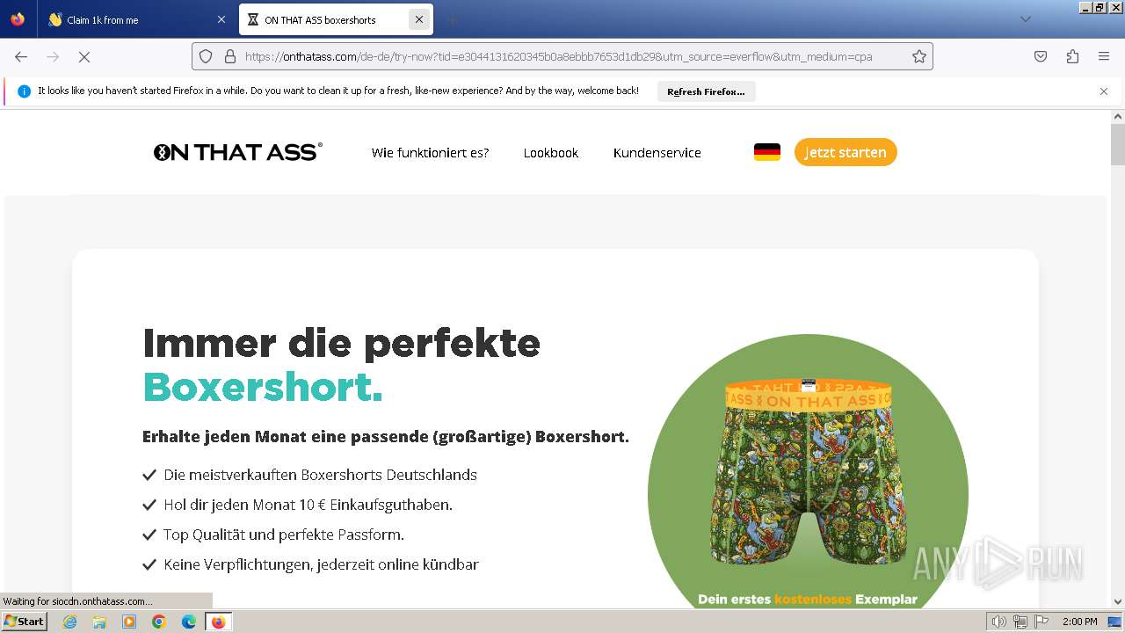1125x633 pixels.
Task: Launch Google Chrome from taskbar
Action: (159, 622)
